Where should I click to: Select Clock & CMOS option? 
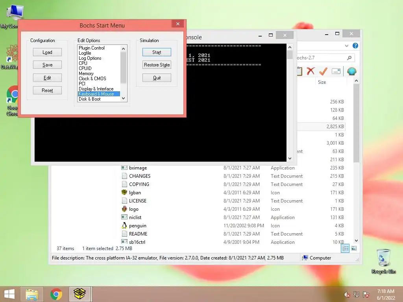click(x=92, y=79)
